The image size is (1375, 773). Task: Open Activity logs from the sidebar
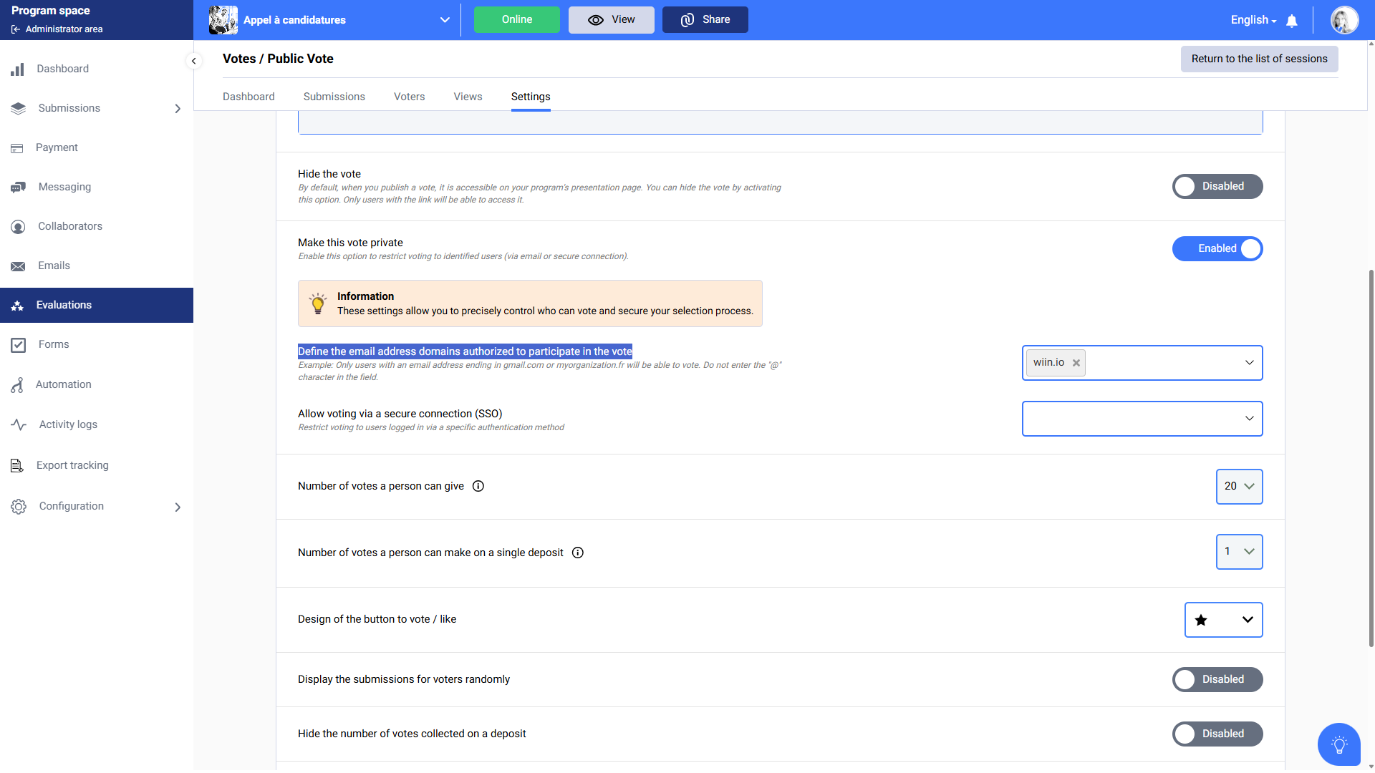point(68,424)
